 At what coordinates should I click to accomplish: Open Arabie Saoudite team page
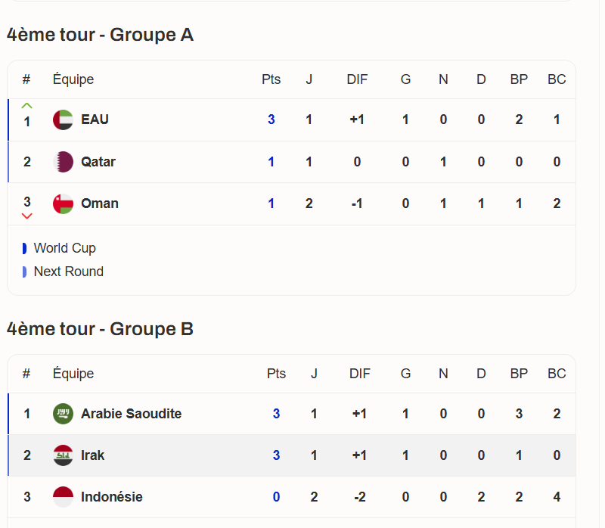click(x=131, y=414)
